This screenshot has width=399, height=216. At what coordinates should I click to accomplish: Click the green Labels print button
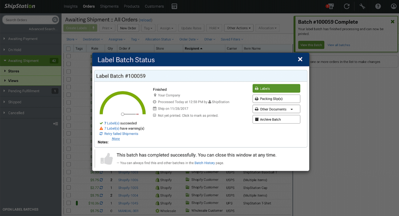point(276,88)
